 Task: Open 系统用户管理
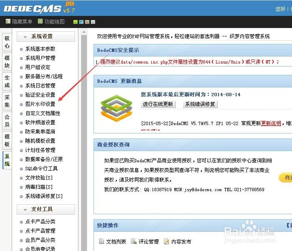click(x=40, y=58)
